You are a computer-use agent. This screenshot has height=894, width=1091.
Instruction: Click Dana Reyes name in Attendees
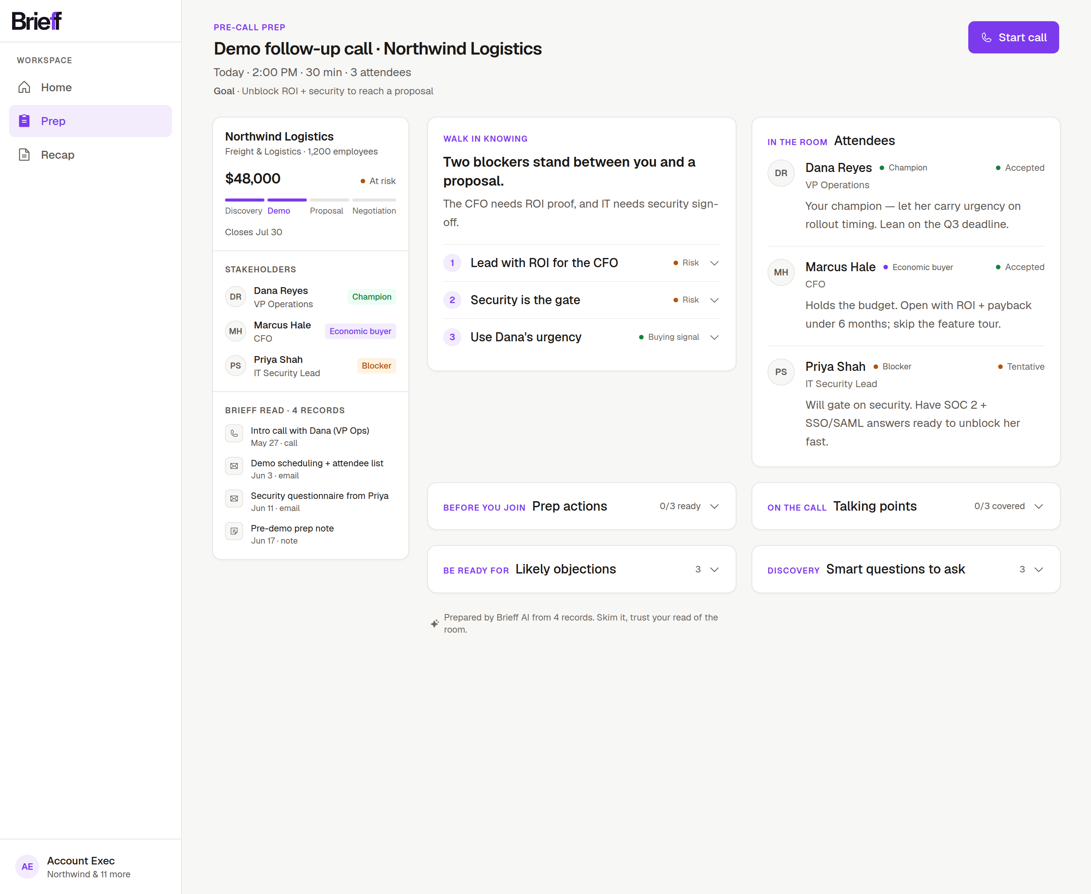coord(838,168)
